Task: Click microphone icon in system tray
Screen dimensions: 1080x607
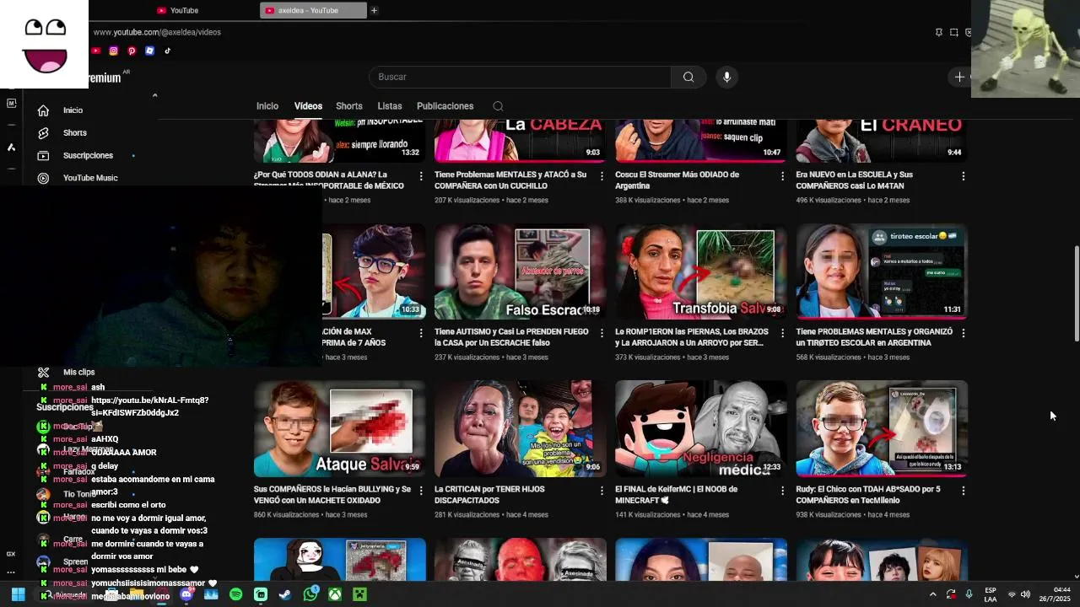Action: click(x=969, y=594)
